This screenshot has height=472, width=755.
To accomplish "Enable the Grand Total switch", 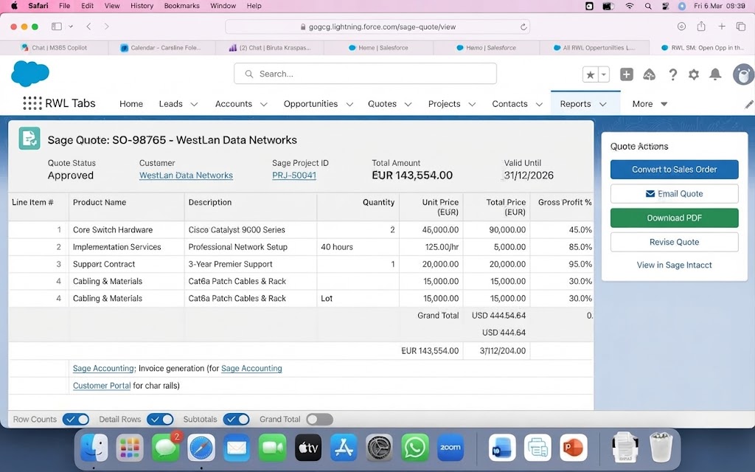I will 320,420.
